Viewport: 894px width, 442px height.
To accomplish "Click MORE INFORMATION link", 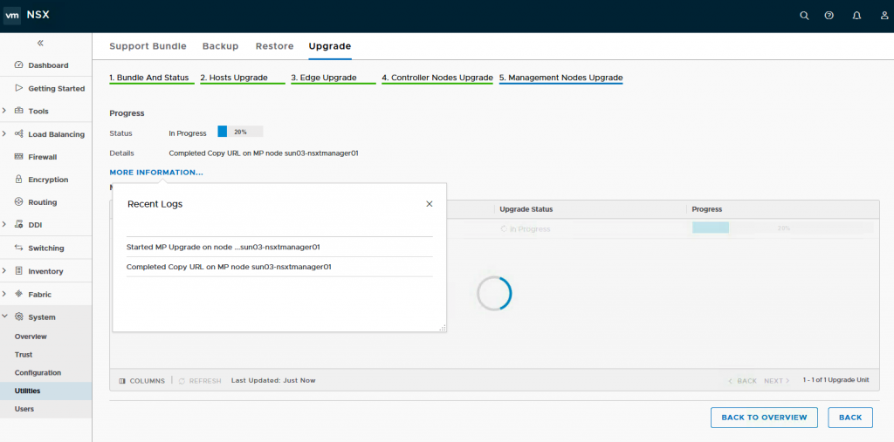I will click(x=156, y=172).
